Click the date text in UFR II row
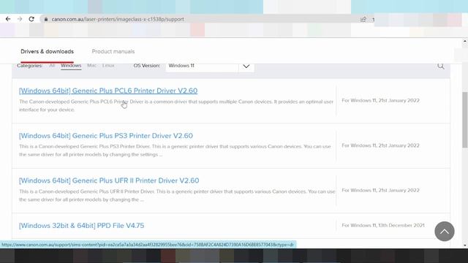Screen dimensions: 468x263 [380, 190]
